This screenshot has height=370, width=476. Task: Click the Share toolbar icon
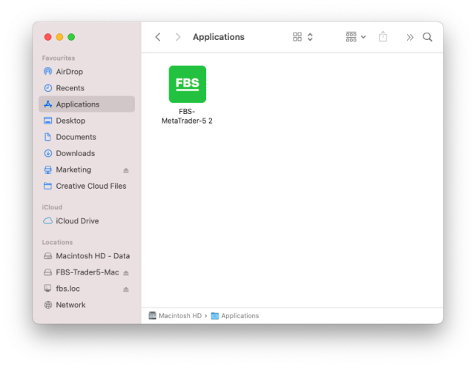pyautogui.click(x=383, y=36)
